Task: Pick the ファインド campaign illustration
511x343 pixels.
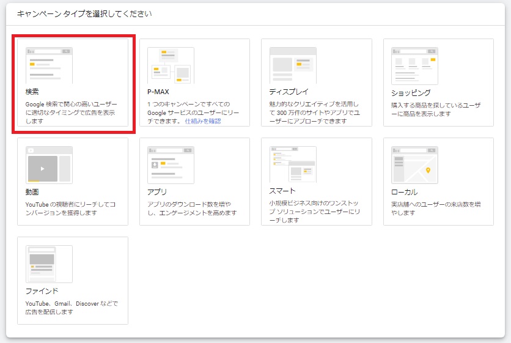Action: tap(50, 264)
